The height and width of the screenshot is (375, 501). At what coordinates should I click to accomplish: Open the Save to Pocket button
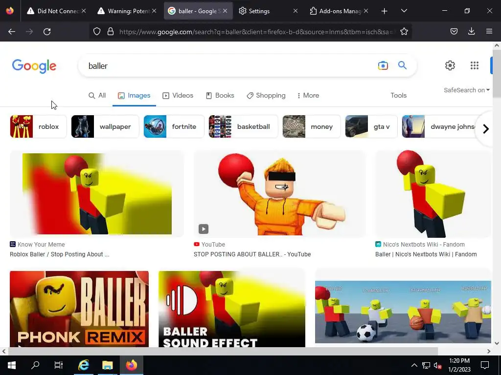click(x=454, y=31)
